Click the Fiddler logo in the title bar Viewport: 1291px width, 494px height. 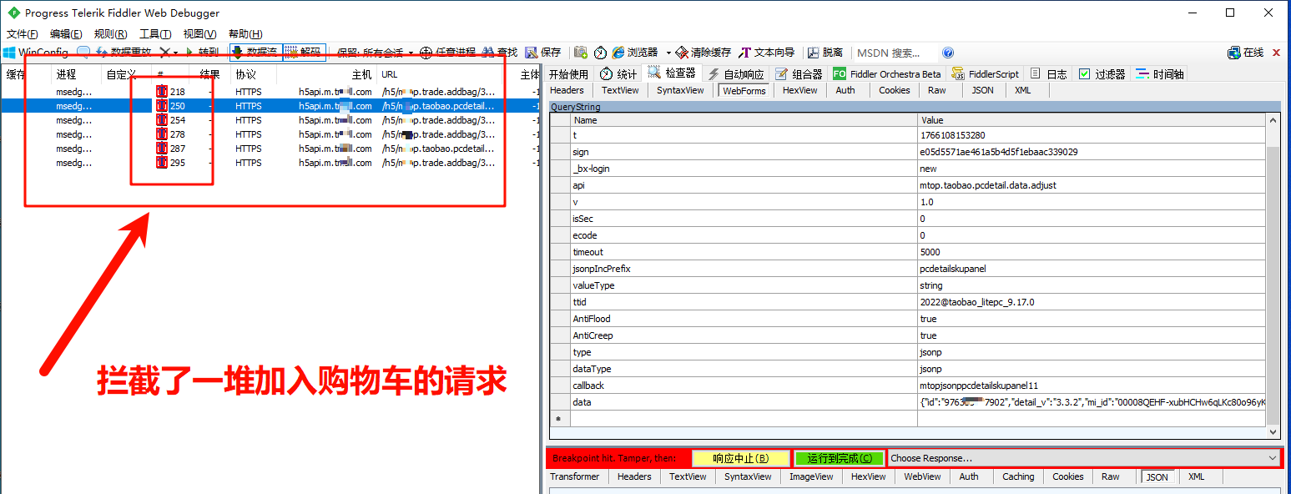[13, 13]
